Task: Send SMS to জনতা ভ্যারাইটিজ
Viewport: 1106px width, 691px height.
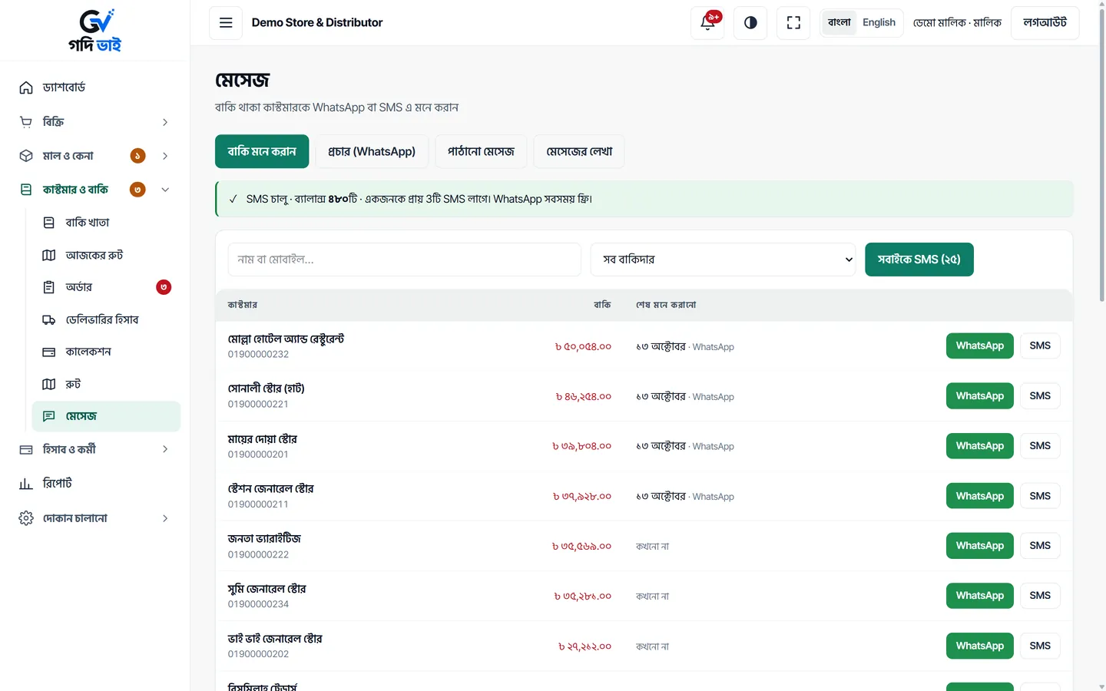Action: pyautogui.click(x=1040, y=545)
